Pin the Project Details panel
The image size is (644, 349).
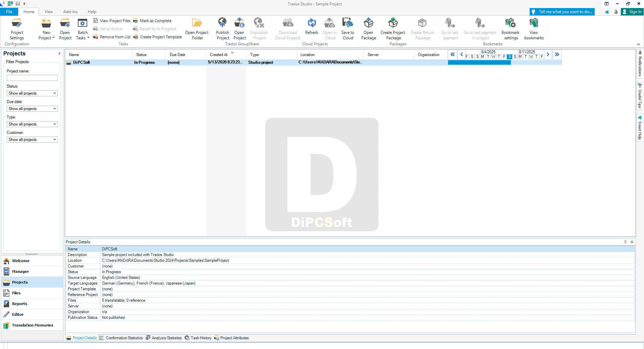click(625, 242)
